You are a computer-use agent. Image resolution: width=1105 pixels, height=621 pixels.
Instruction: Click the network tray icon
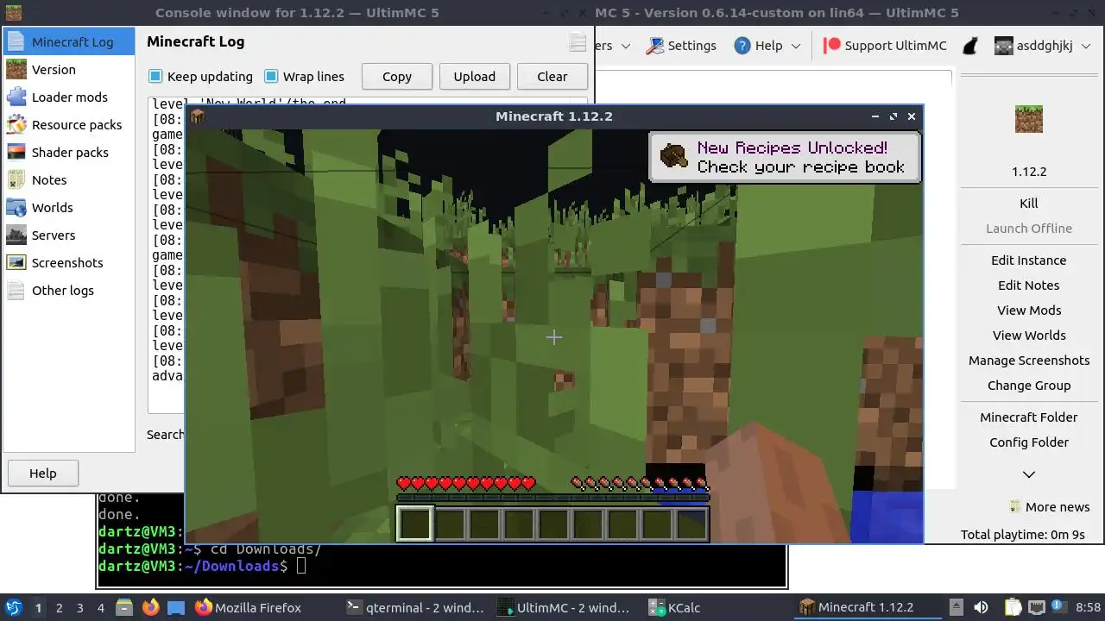point(1037,608)
